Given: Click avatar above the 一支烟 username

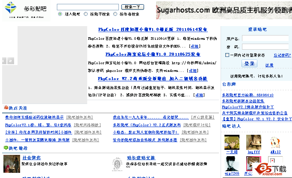Looking at the screenshot, I should (232, 142).
